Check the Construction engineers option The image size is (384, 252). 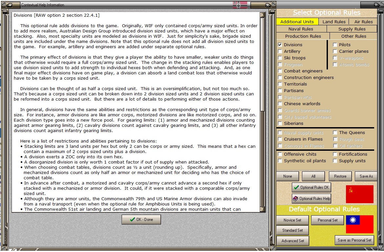[280, 78]
